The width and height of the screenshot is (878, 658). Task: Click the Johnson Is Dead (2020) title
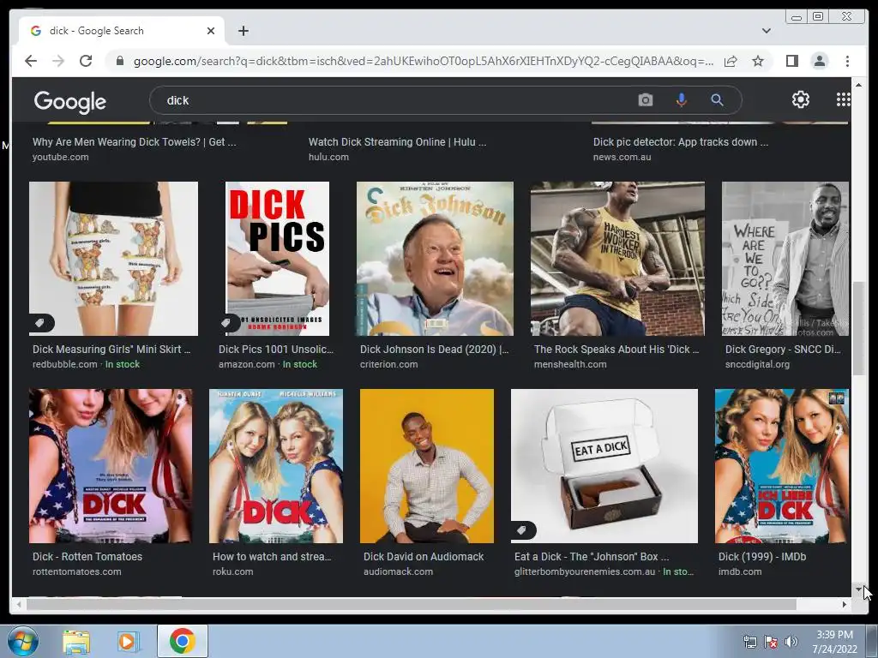pyautogui.click(x=435, y=350)
